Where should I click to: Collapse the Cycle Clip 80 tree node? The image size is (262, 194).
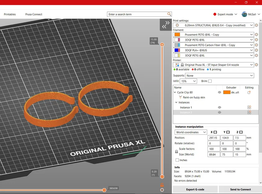175,92
